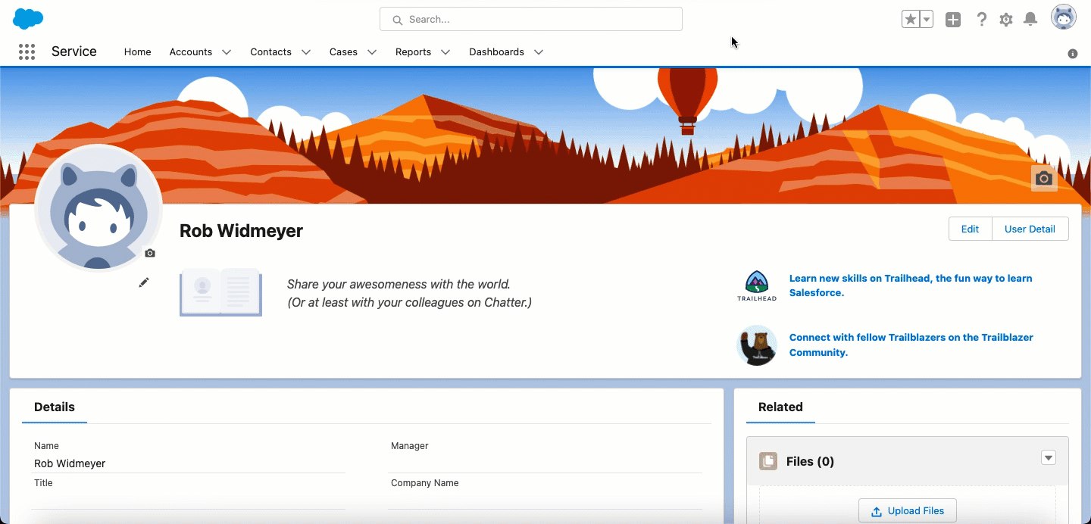The image size is (1091, 524).
Task: Open the Reports tab
Action: (413, 51)
